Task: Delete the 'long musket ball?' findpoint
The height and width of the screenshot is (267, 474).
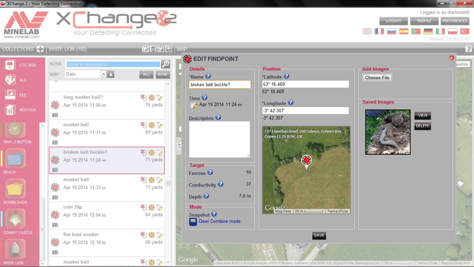Action: [143, 97]
